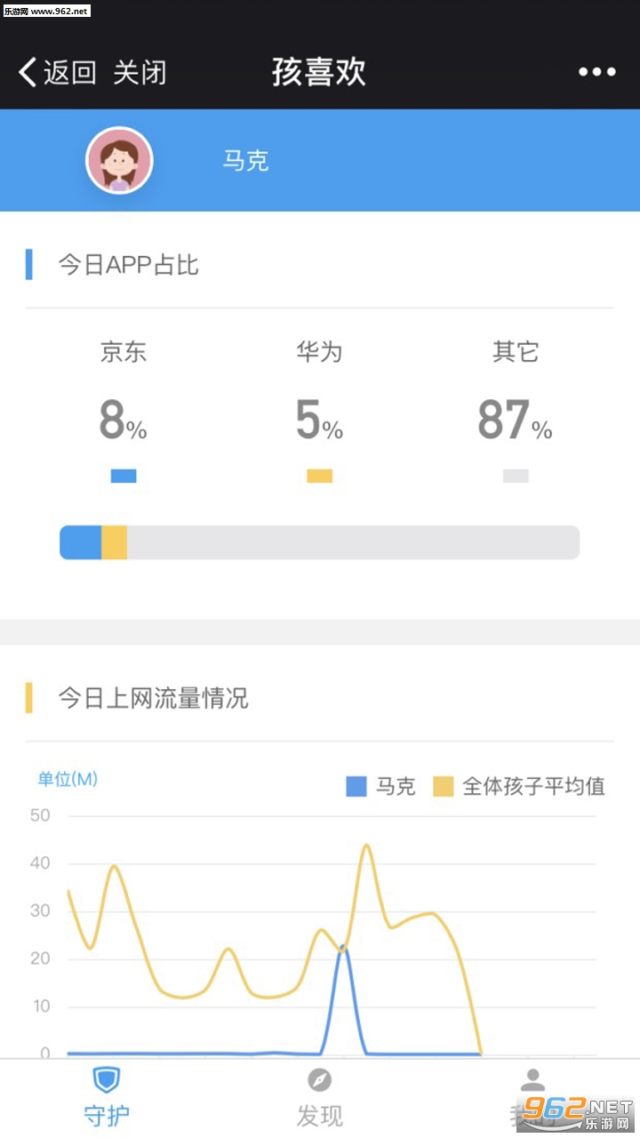Tap the yellow 华为 legend swatch
Viewport: 640px width, 1138px height.
[319, 476]
